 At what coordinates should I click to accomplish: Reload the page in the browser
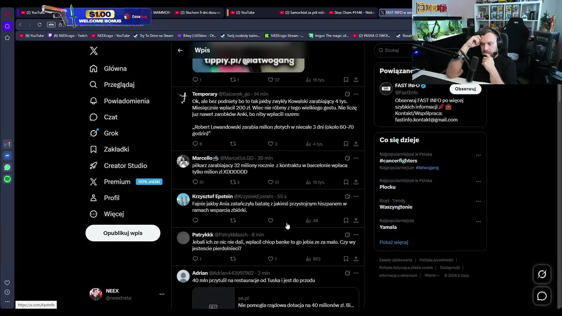40,25
